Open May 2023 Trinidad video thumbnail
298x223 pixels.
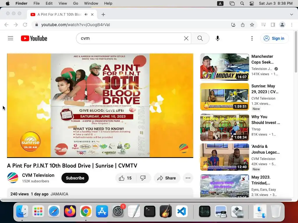tap(225, 186)
